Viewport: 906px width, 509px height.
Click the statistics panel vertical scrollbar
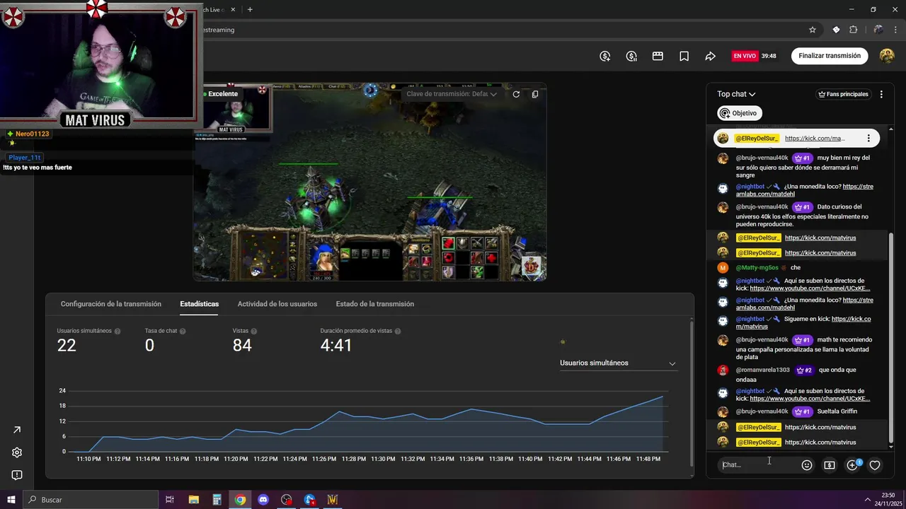pyautogui.click(x=692, y=392)
